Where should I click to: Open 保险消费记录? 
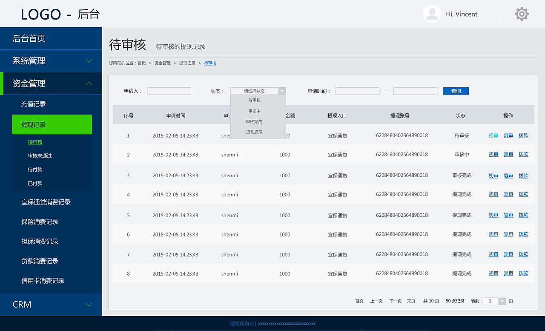click(x=40, y=222)
